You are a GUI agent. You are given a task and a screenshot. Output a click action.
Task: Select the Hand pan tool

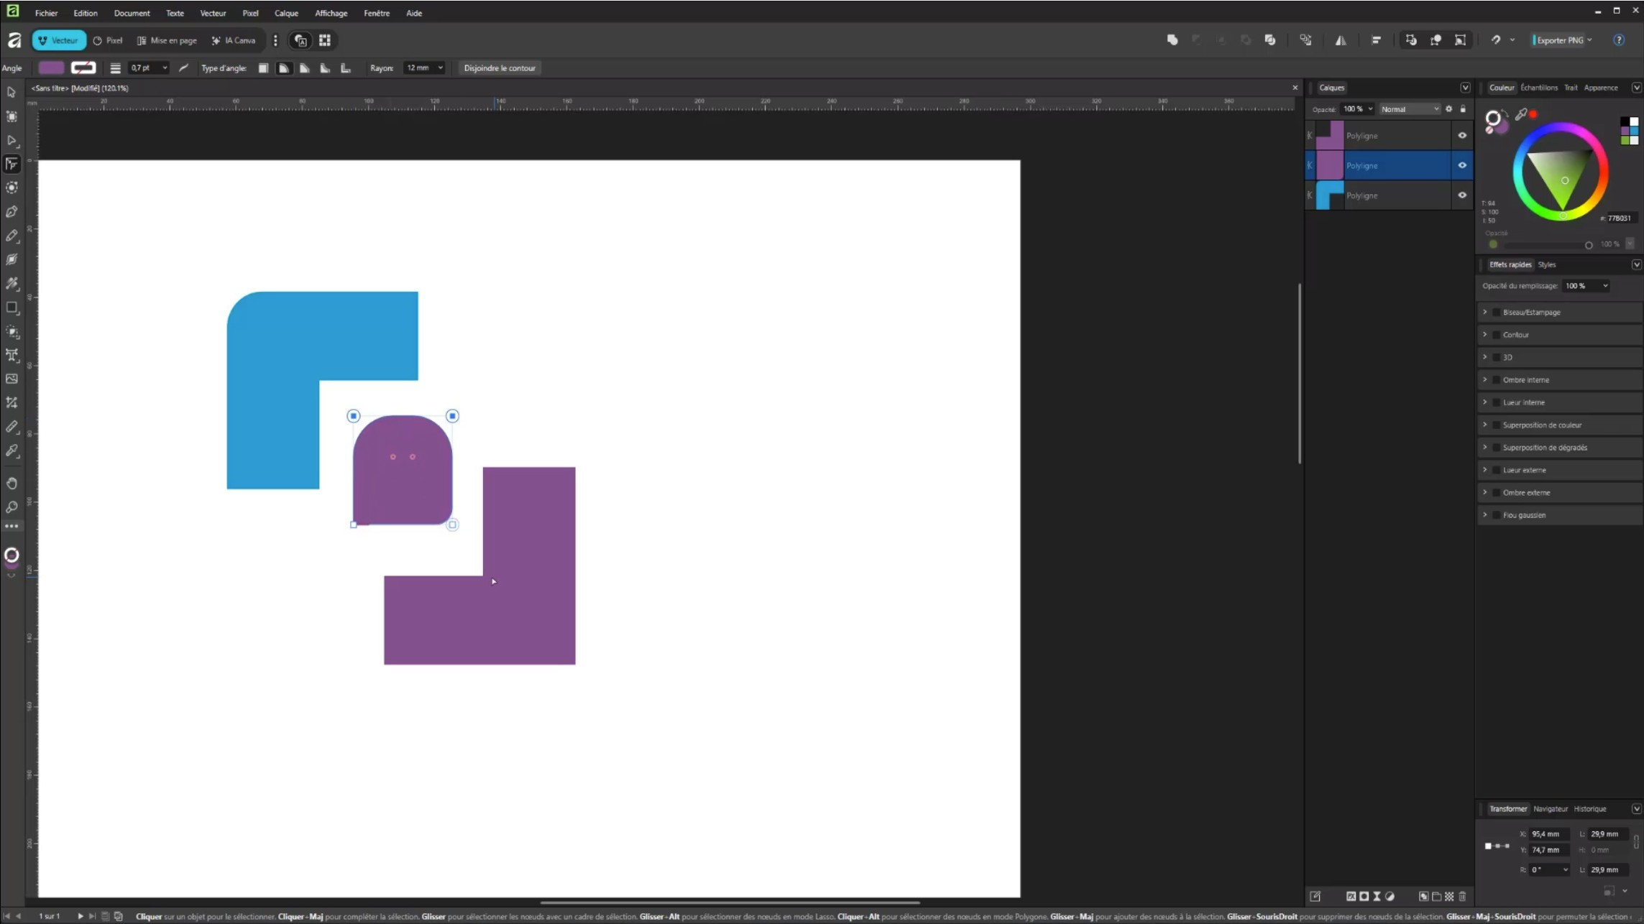12,483
